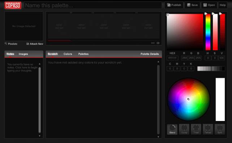
Task: Click the palette name field
Action: (x=93, y=5)
